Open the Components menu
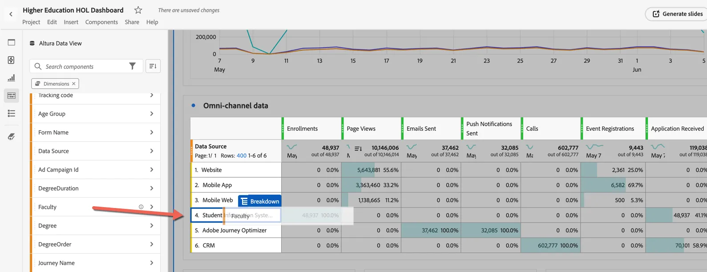The image size is (707, 272). 101,22
